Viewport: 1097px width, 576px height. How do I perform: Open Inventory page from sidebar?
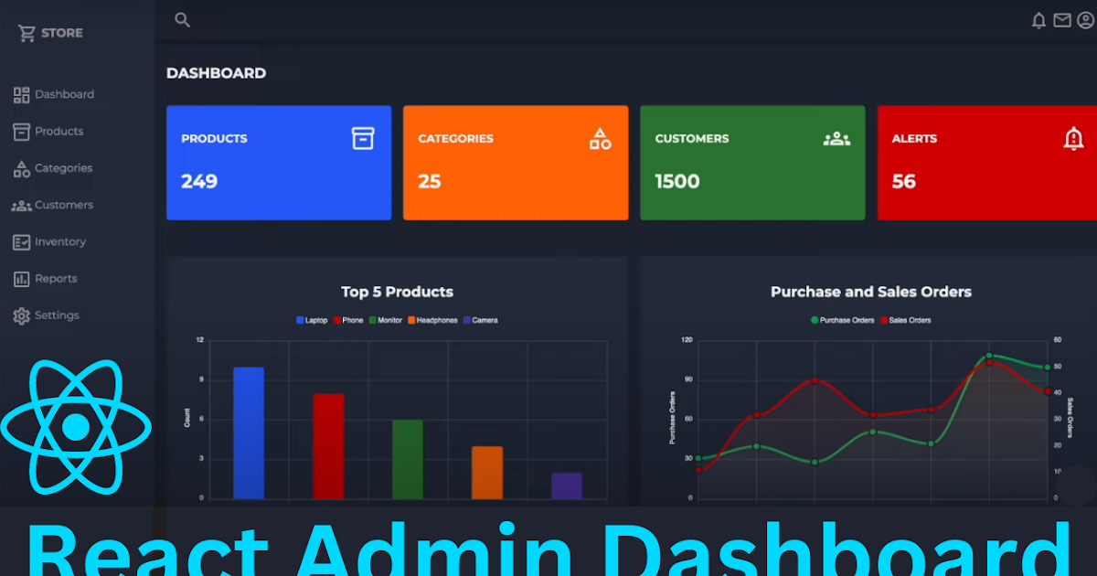[60, 242]
